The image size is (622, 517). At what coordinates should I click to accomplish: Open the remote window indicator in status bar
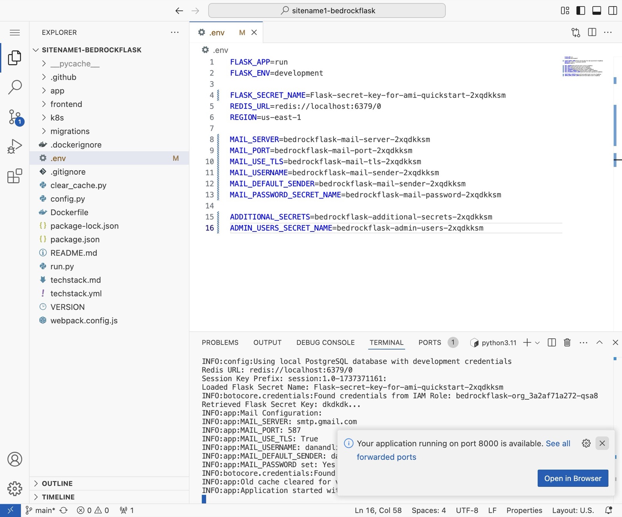(x=10, y=510)
